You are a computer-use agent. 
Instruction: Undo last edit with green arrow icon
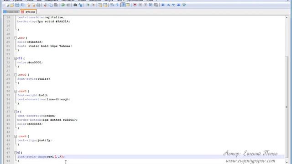point(63,5)
